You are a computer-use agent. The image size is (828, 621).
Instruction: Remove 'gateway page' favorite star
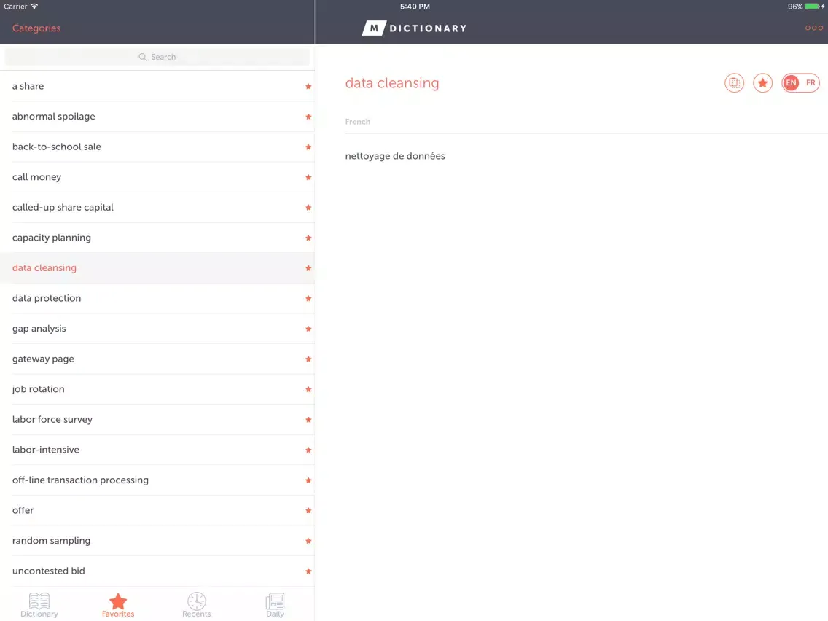tap(308, 359)
